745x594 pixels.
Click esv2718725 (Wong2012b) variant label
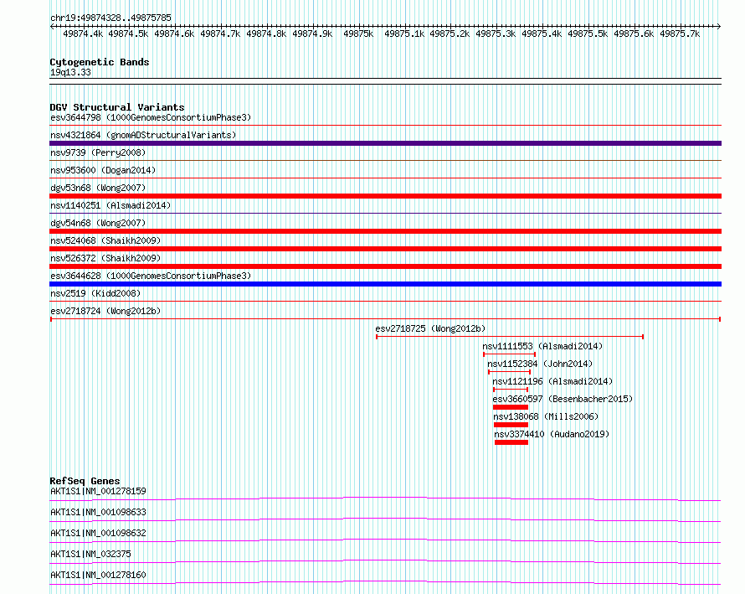click(430, 328)
